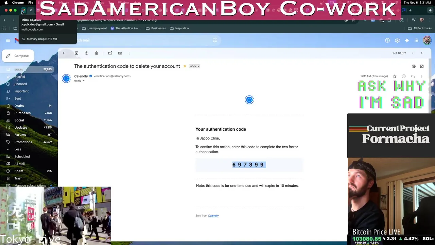Open Forums category
The height and width of the screenshot is (245, 435).
[27, 135]
